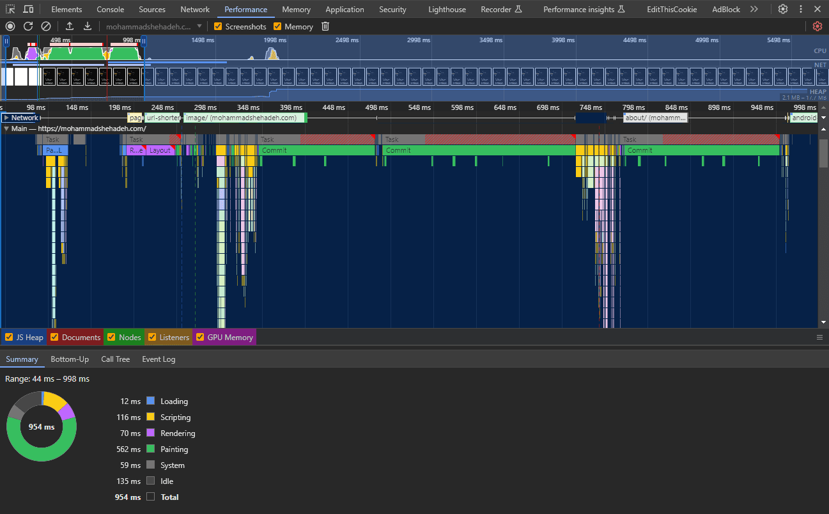Click the save profile download icon

point(88,26)
